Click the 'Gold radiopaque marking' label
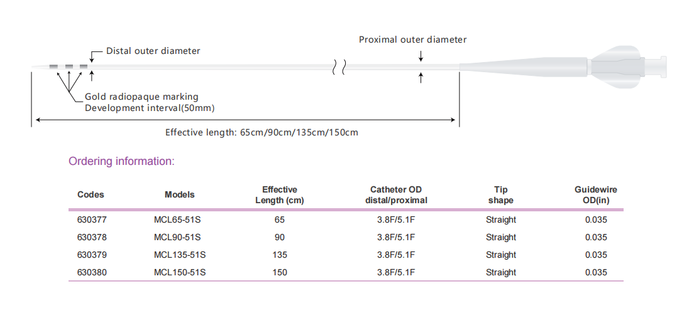 tap(141, 97)
